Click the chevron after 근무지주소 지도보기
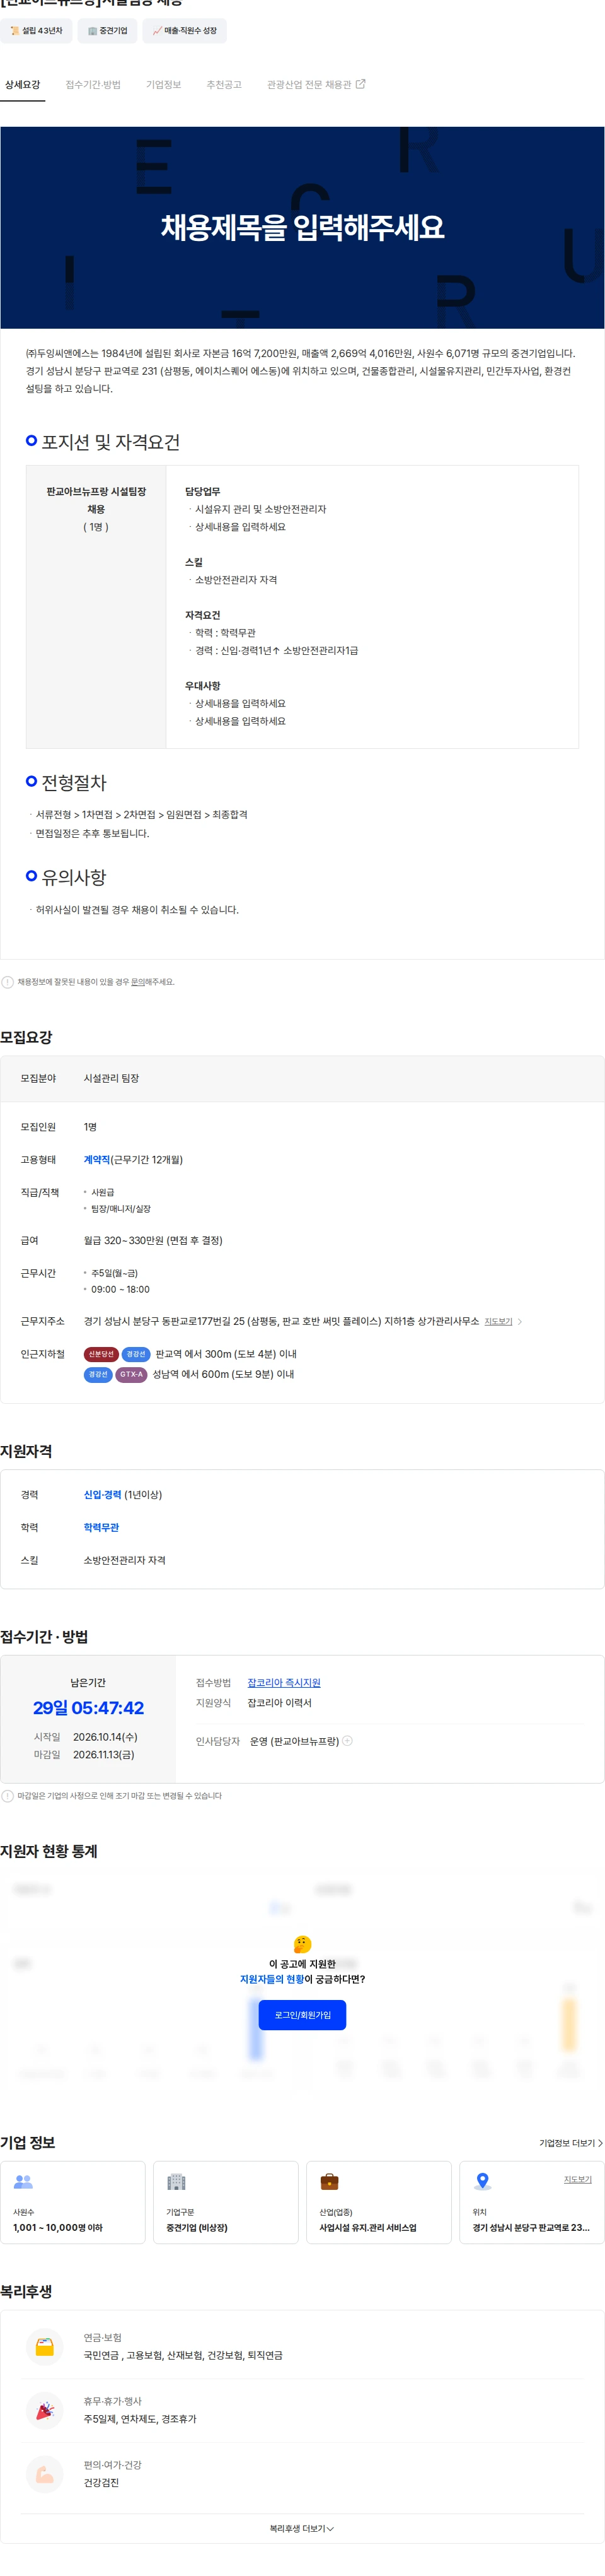 click(x=520, y=1322)
